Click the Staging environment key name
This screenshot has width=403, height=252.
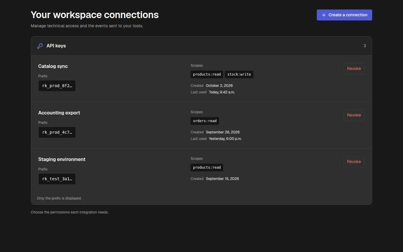[62, 159]
